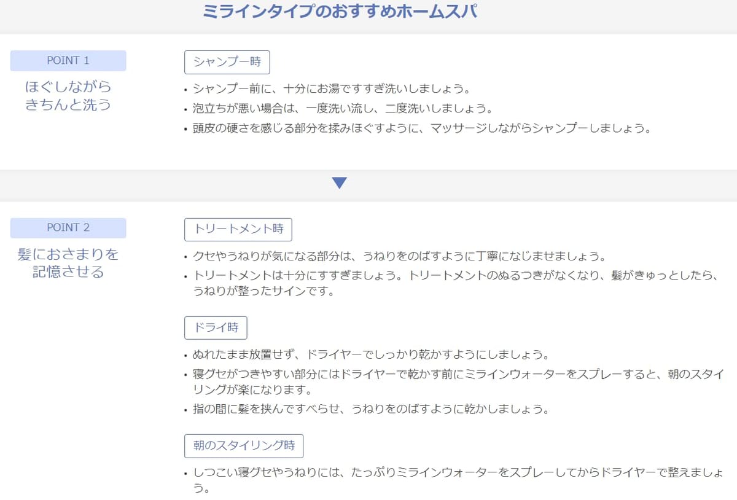Click the ほぐしながらきちんと洗う subtitle
The height and width of the screenshot is (500, 737).
tap(68, 95)
